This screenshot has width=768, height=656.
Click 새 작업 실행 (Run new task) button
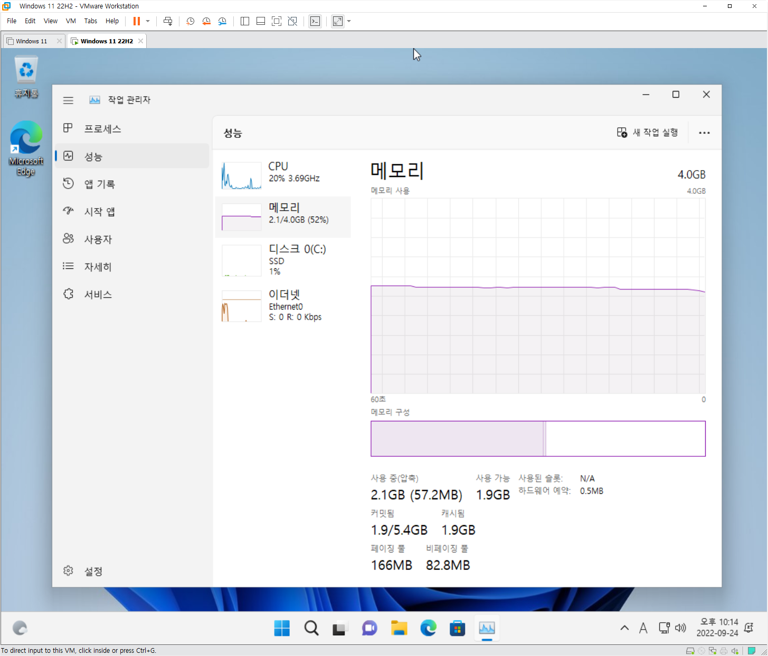coord(648,133)
